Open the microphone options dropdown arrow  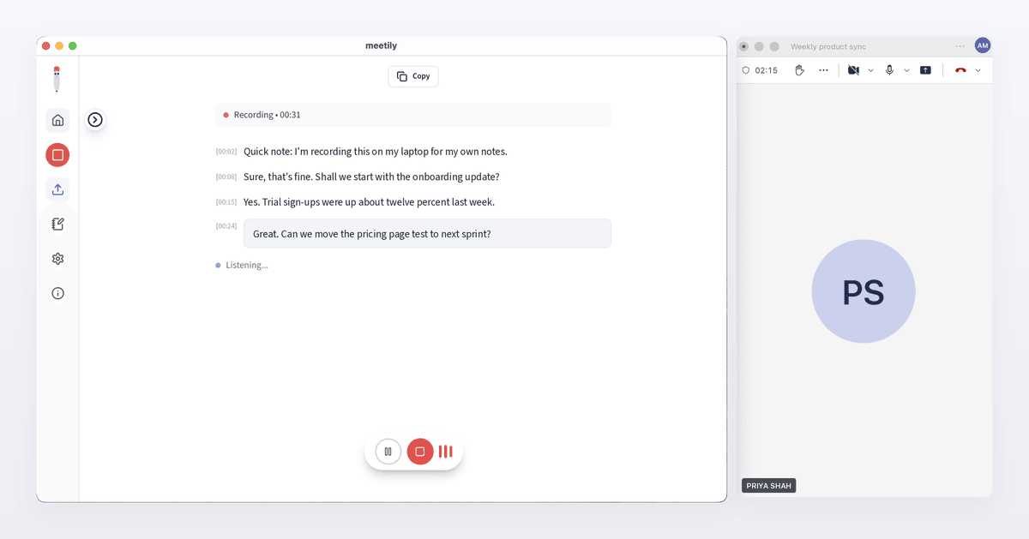[906, 70]
